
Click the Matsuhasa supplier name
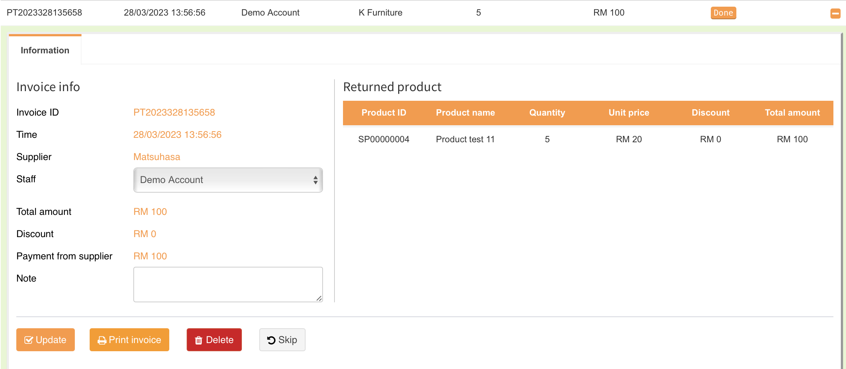[157, 157]
